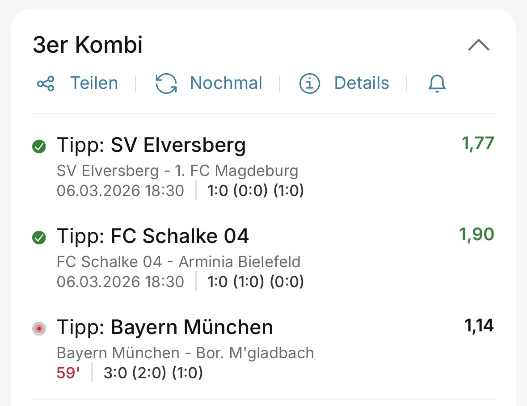Tap the notification bell icon

coord(437,84)
